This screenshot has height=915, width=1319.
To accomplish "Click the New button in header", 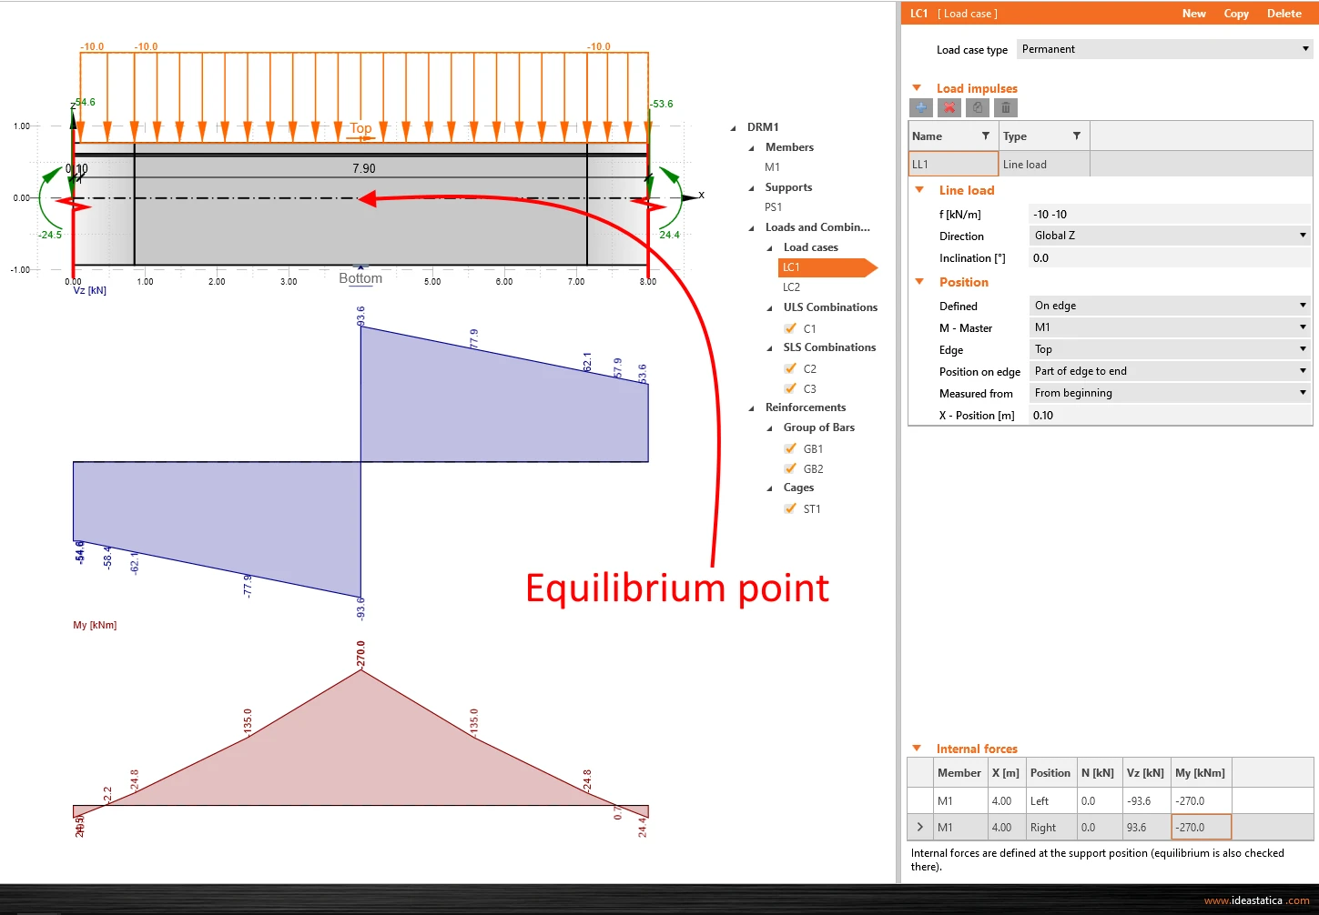I will (1193, 14).
